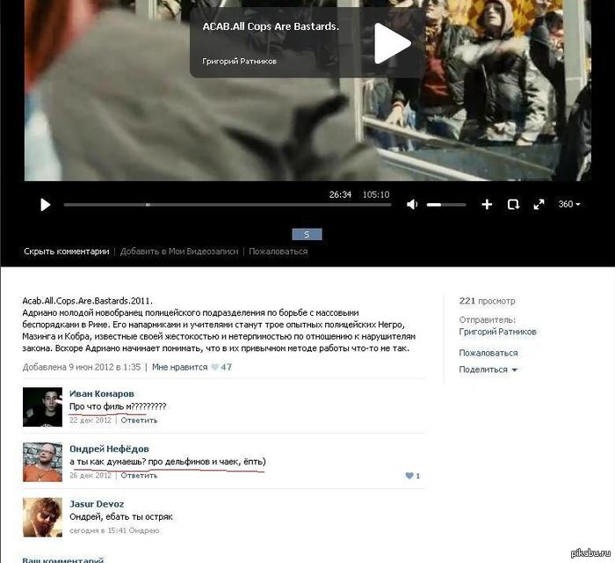This screenshot has width=615, height=563.
Task: Expand the 'Поделиться' dropdown
Action: click(x=488, y=369)
